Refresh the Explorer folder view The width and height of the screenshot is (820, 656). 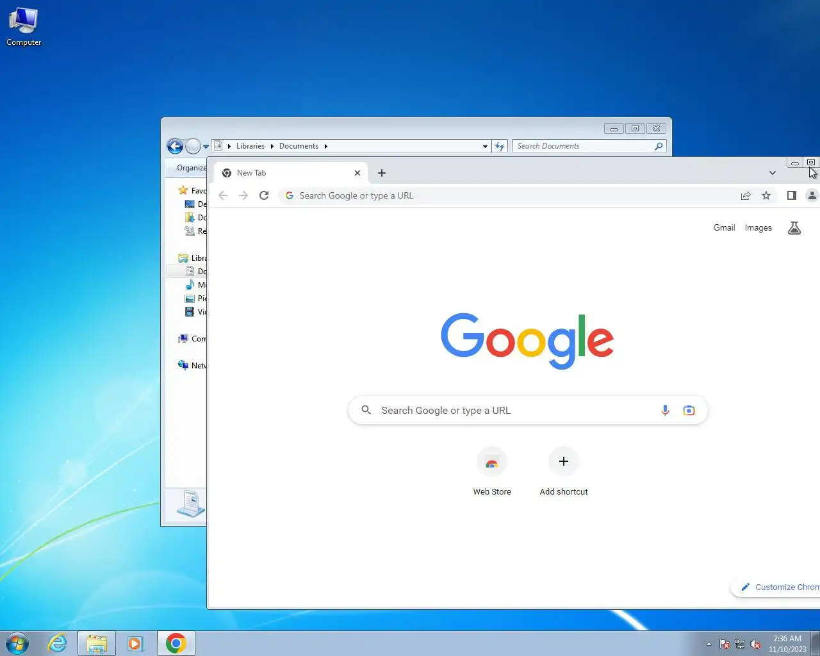(x=500, y=146)
